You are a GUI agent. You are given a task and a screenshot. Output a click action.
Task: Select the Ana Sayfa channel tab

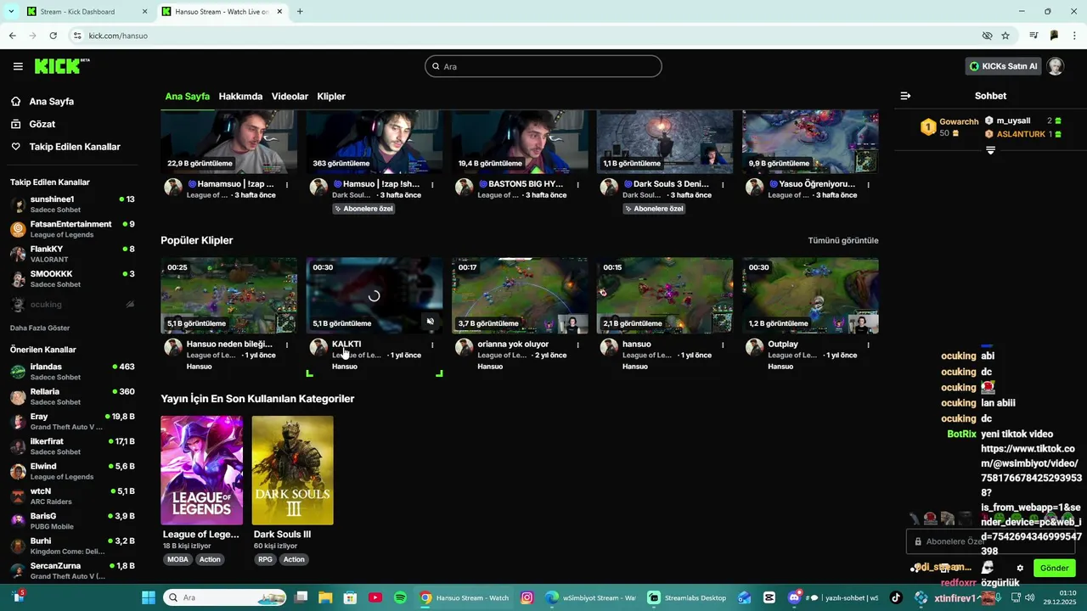coord(187,97)
